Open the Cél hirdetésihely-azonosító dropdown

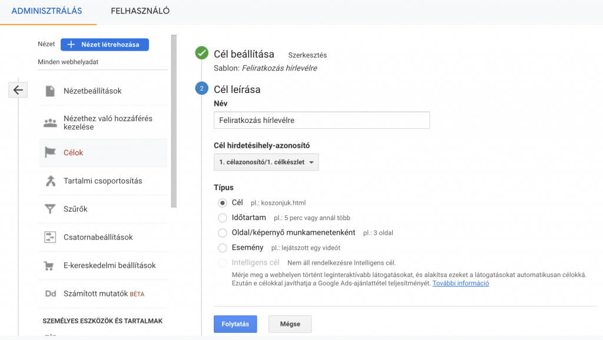click(x=266, y=162)
